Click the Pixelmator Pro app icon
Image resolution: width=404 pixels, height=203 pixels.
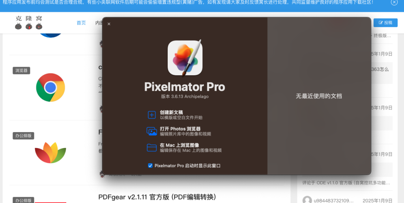pos(185,58)
